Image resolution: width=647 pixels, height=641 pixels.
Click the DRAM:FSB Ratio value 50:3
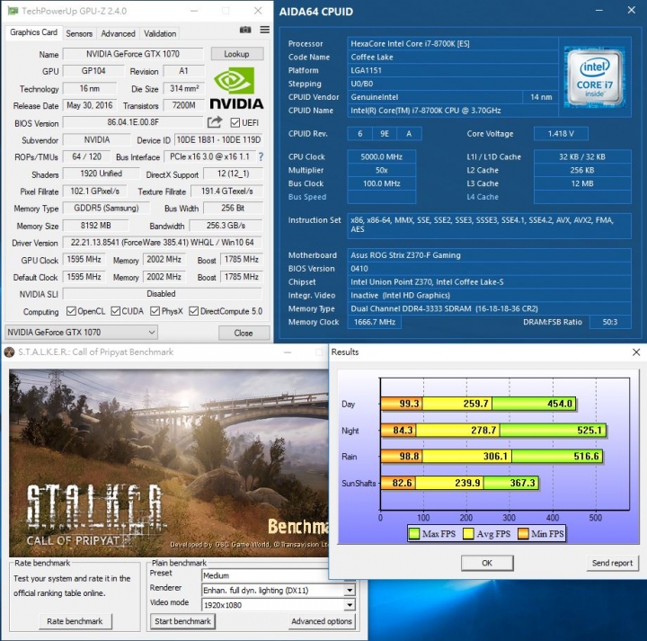coord(610,322)
